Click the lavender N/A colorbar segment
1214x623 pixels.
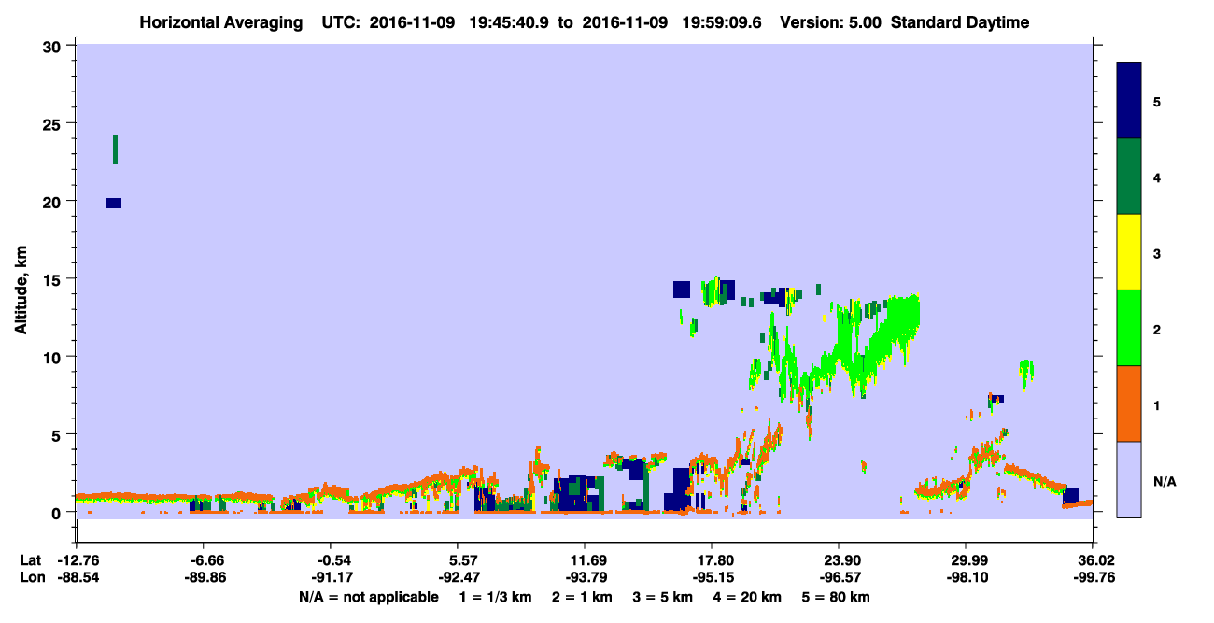pos(1129,479)
